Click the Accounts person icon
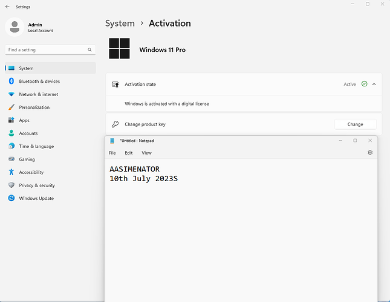This screenshot has width=390, height=302. click(11, 133)
